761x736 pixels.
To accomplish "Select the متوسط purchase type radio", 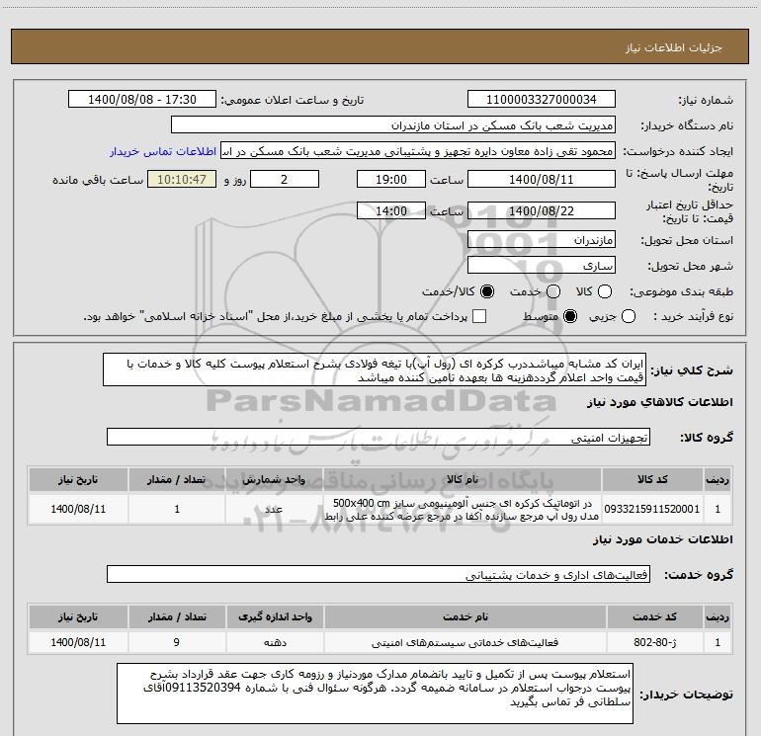I will pyautogui.click(x=570, y=316).
